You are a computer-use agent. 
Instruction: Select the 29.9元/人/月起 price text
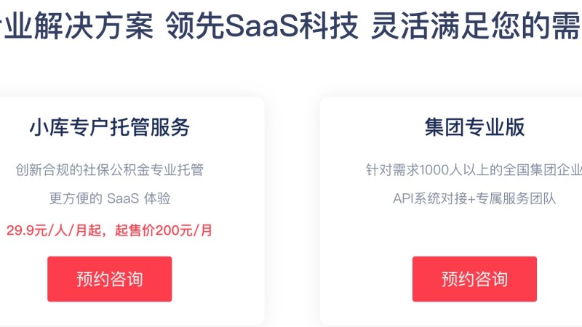pyautogui.click(x=53, y=230)
